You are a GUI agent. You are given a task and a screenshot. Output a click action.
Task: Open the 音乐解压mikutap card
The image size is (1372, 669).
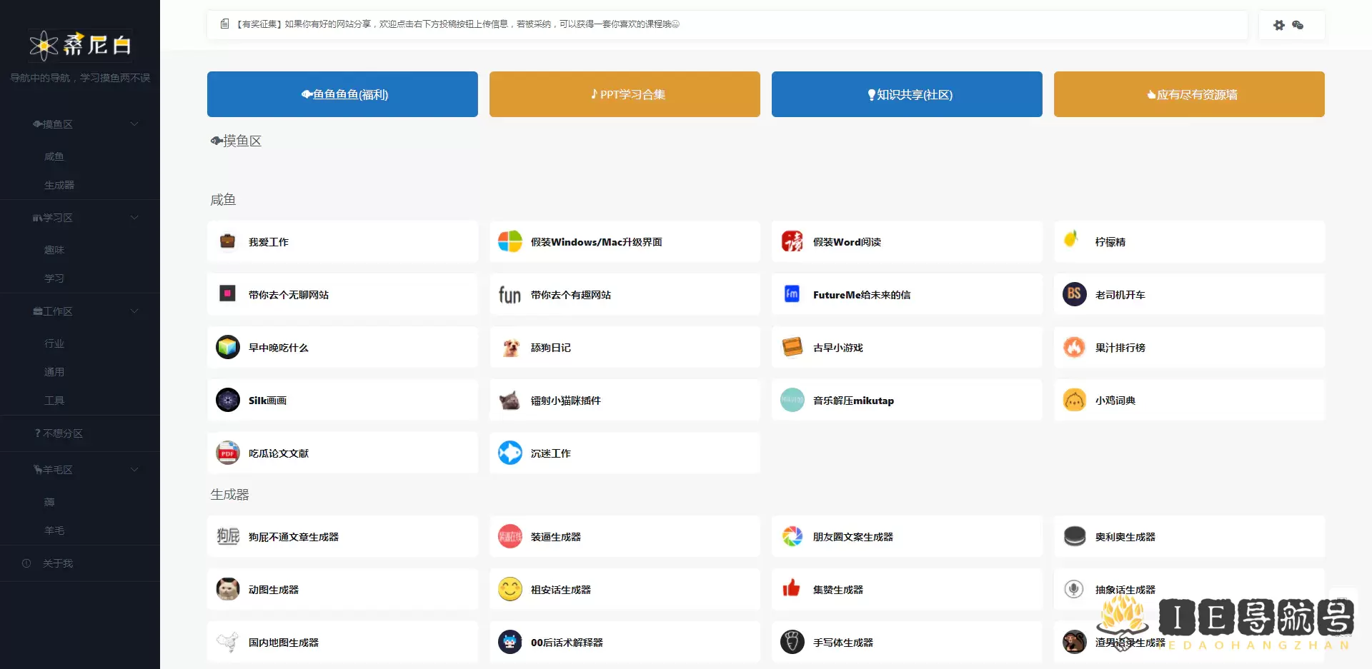(906, 401)
